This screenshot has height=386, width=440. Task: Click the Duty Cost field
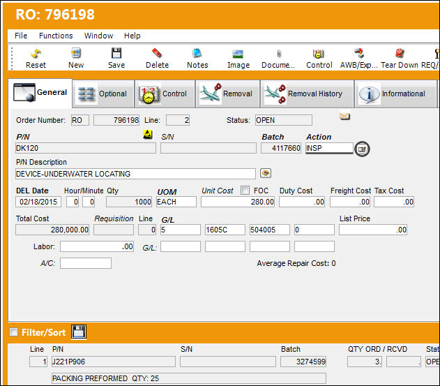pos(302,202)
